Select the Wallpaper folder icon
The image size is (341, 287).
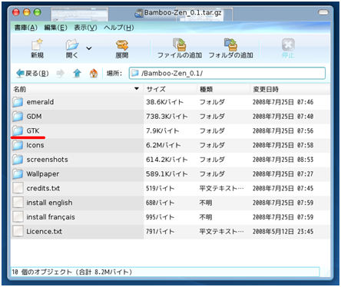click(x=18, y=174)
